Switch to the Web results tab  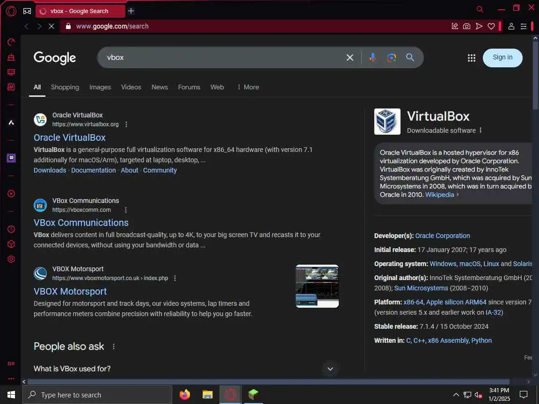tap(217, 87)
